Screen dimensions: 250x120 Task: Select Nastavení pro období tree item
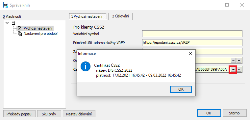click(41, 34)
